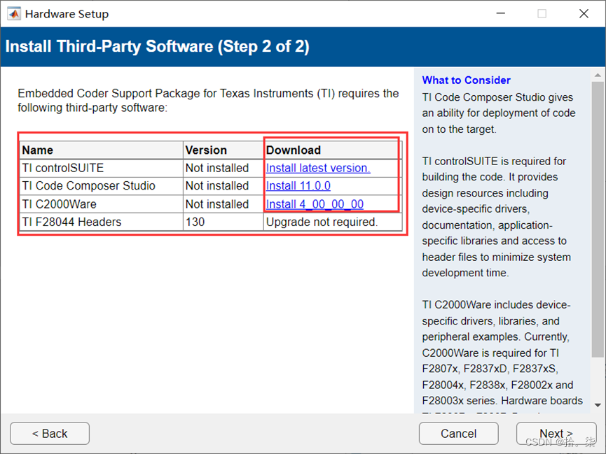Click the sidebar scroll down arrow

pos(598,405)
